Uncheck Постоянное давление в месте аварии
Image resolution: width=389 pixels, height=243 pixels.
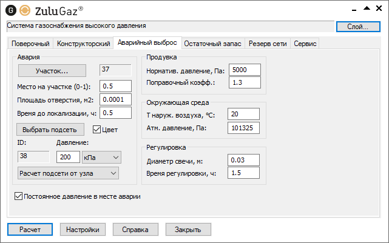pyautogui.click(x=18, y=196)
